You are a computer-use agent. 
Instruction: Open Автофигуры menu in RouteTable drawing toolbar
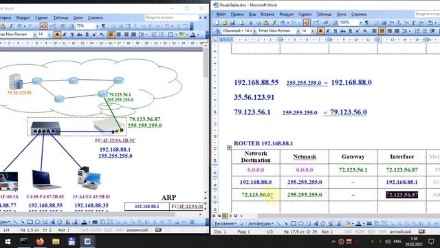(x=261, y=223)
